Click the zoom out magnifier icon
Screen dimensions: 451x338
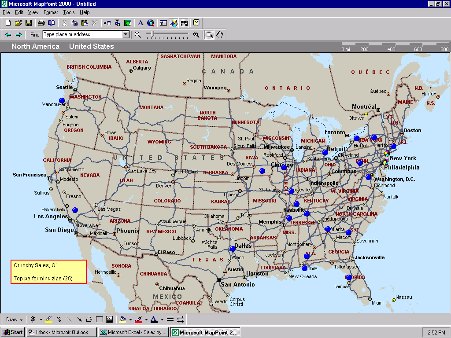tap(138, 35)
